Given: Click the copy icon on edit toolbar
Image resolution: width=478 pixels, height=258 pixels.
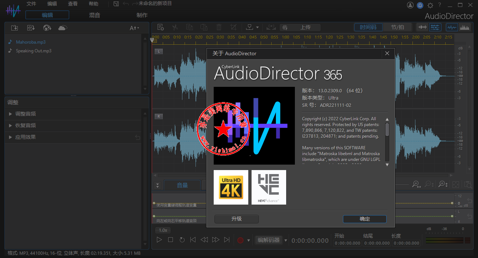Looking at the screenshot, I should (190, 27).
